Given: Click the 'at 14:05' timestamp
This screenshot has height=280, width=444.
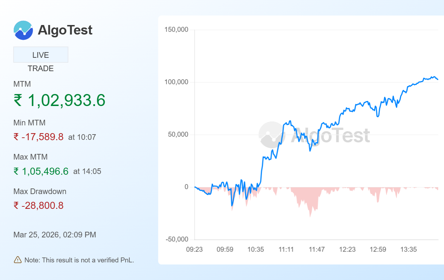Looking at the screenshot, I should pyautogui.click(x=87, y=172).
